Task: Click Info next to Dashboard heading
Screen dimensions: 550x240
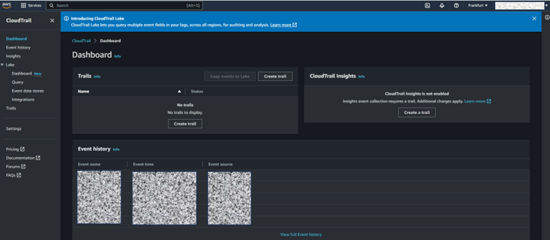Action: 118,56
